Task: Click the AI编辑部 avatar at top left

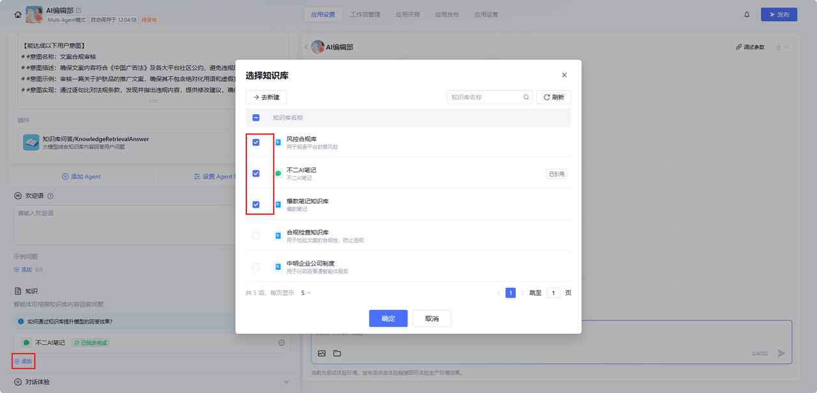Action: tap(34, 15)
